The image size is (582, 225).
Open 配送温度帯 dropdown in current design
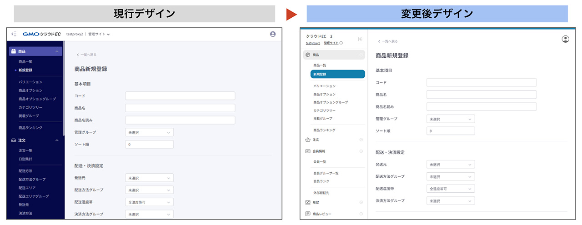click(x=150, y=202)
